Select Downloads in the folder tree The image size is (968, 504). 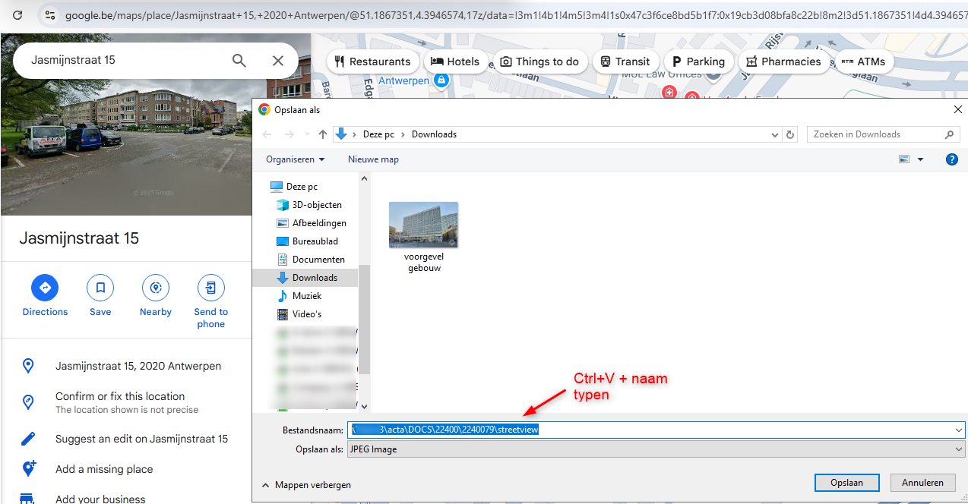tap(307, 278)
